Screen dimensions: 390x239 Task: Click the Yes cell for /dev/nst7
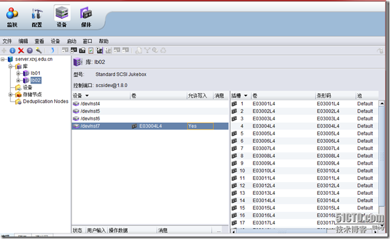point(200,126)
